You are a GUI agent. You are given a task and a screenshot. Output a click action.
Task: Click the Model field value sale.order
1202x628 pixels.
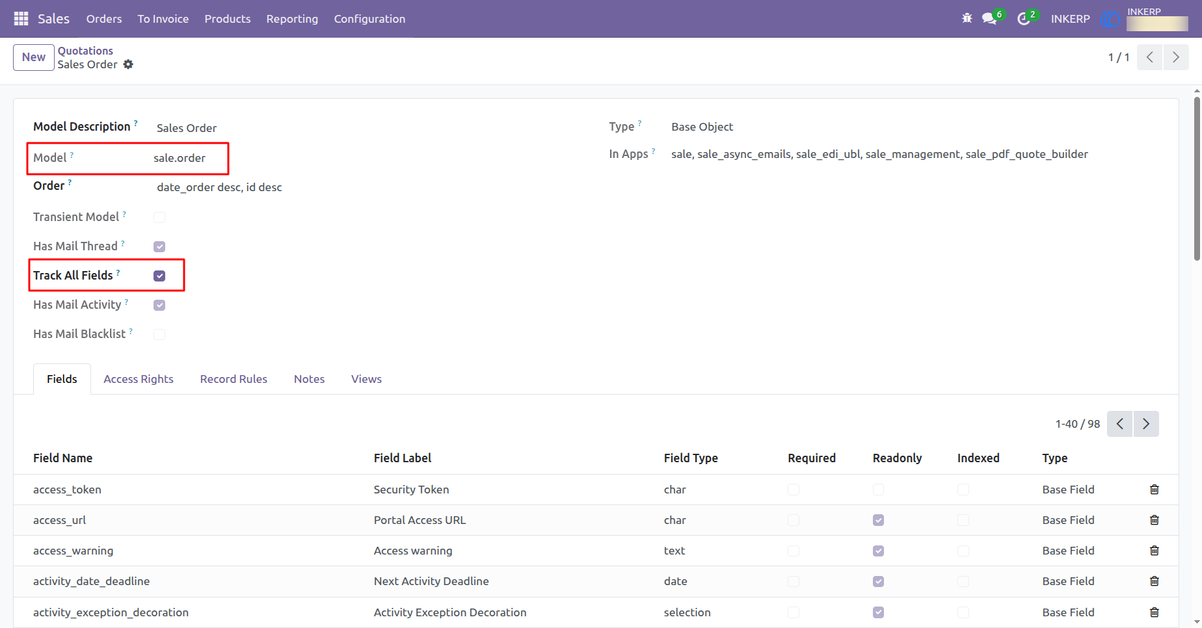coord(180,158)
